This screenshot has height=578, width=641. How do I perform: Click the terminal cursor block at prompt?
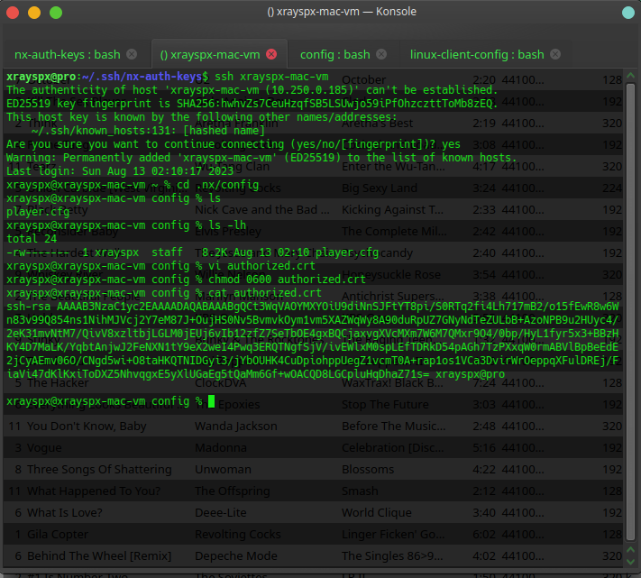[211, 401]
